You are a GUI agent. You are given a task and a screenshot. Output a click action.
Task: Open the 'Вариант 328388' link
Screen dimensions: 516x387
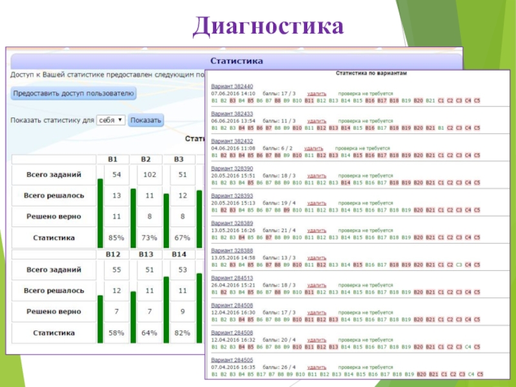[232, 250]
